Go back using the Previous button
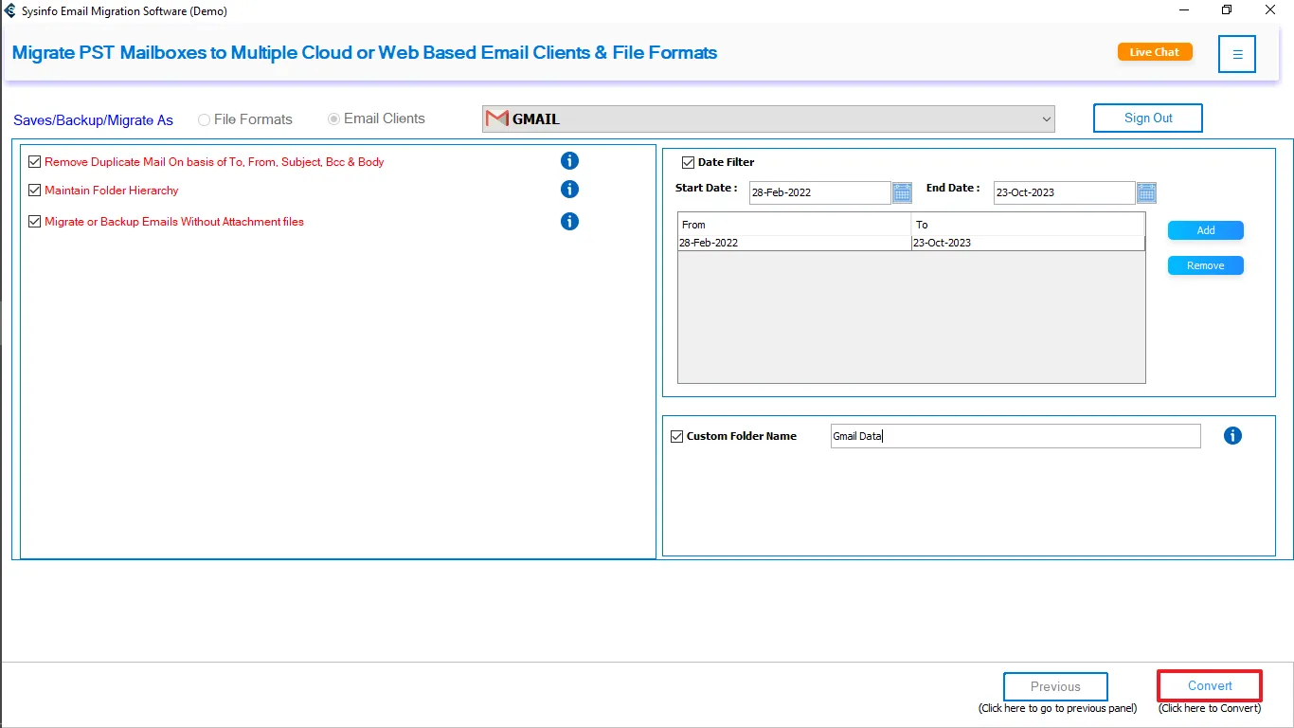This screenshot has height=728, width=1294. click(1055, 687)
